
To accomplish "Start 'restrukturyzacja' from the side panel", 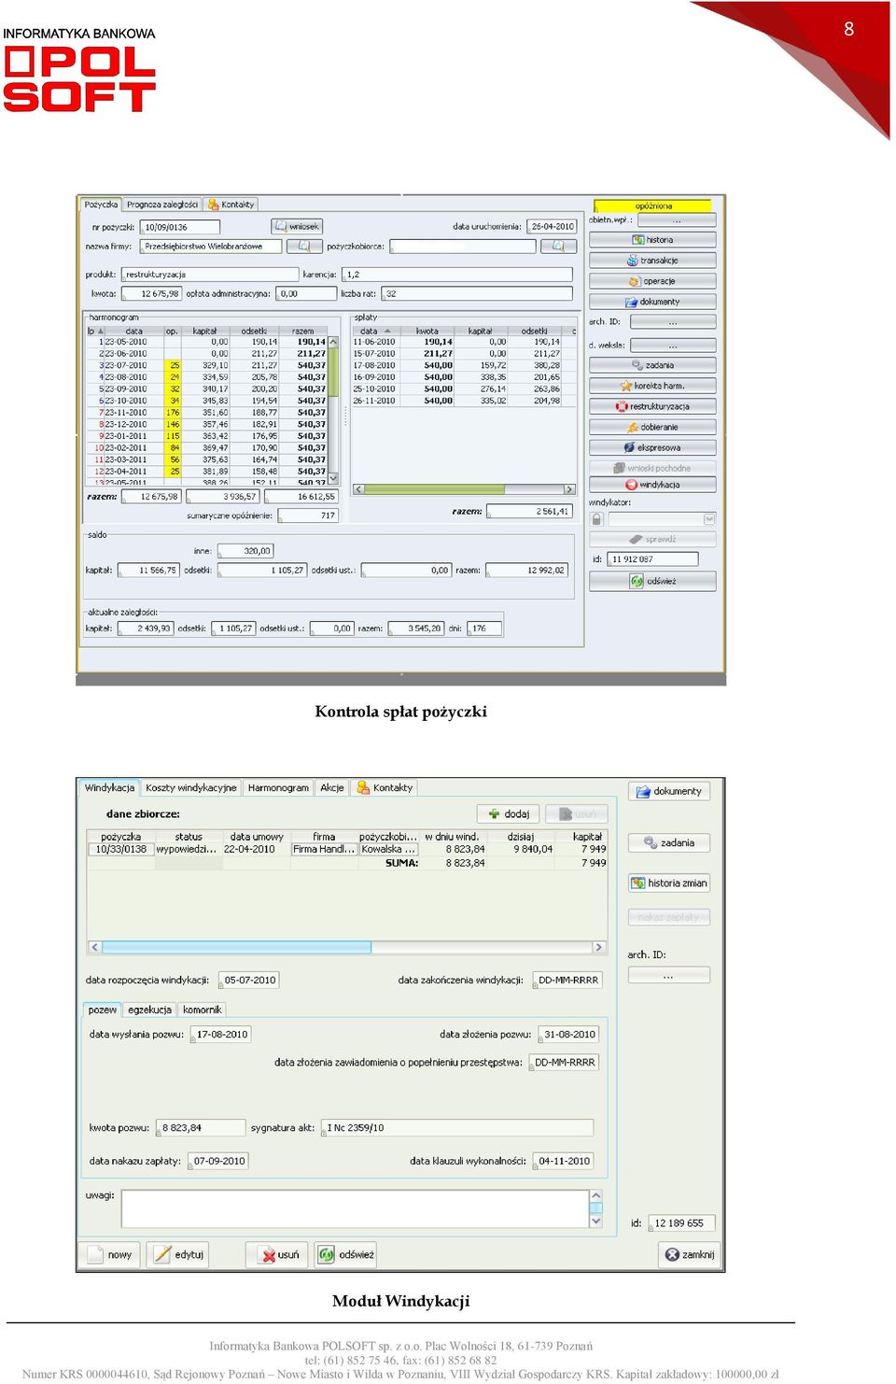I will pyautogui.click(x=652, y=406).
